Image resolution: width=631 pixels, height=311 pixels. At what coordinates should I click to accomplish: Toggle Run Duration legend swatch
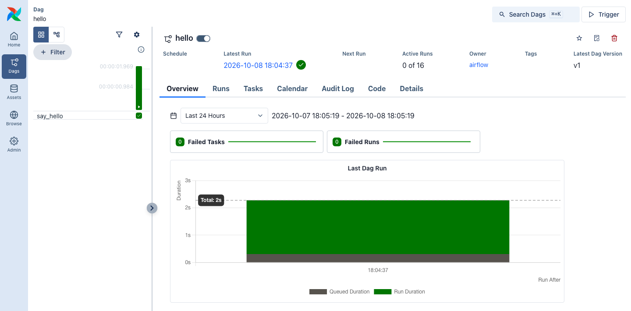383,292
